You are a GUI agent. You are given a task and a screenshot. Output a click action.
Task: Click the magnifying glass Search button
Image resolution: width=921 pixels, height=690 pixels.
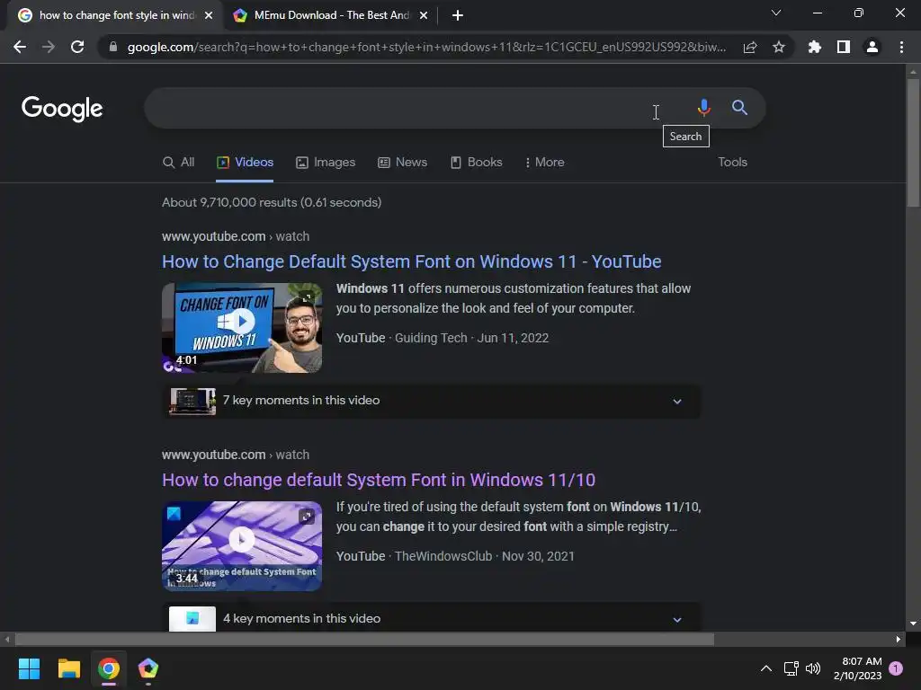point(739,108)
